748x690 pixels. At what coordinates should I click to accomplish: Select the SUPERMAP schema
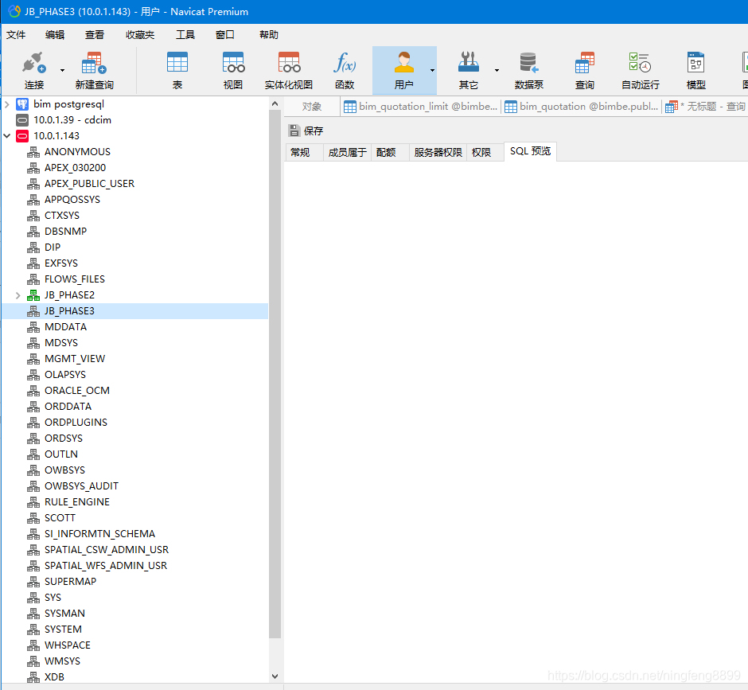pyautogui.click(x=71, y=582)
